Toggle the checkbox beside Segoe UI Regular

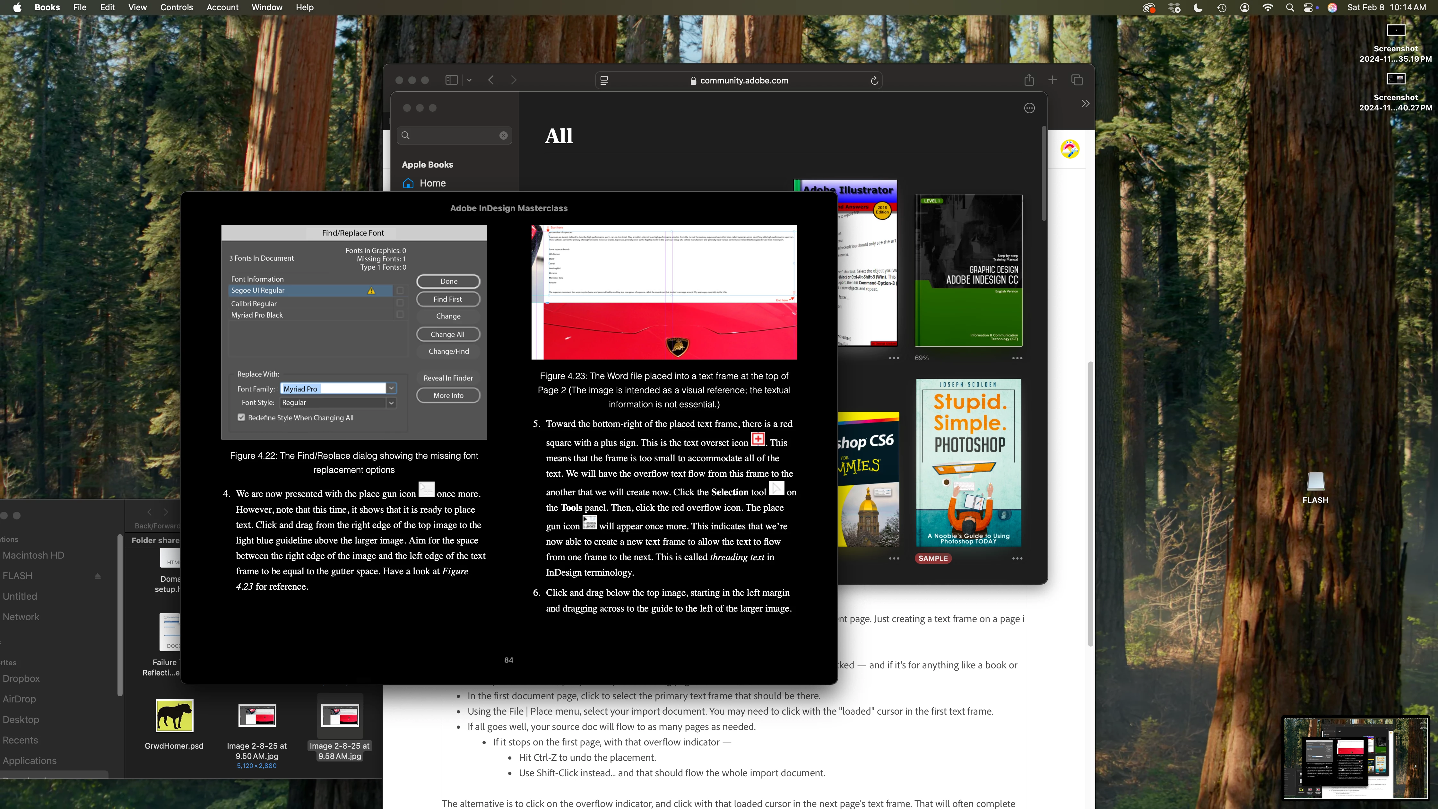(400, 290)
